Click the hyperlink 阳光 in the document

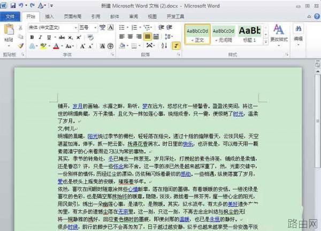coord(93,136)
